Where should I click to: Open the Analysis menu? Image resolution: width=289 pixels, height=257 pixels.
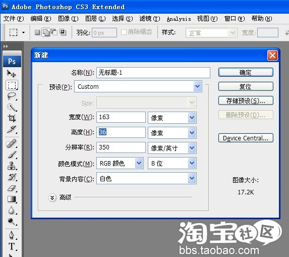(179, 19)
